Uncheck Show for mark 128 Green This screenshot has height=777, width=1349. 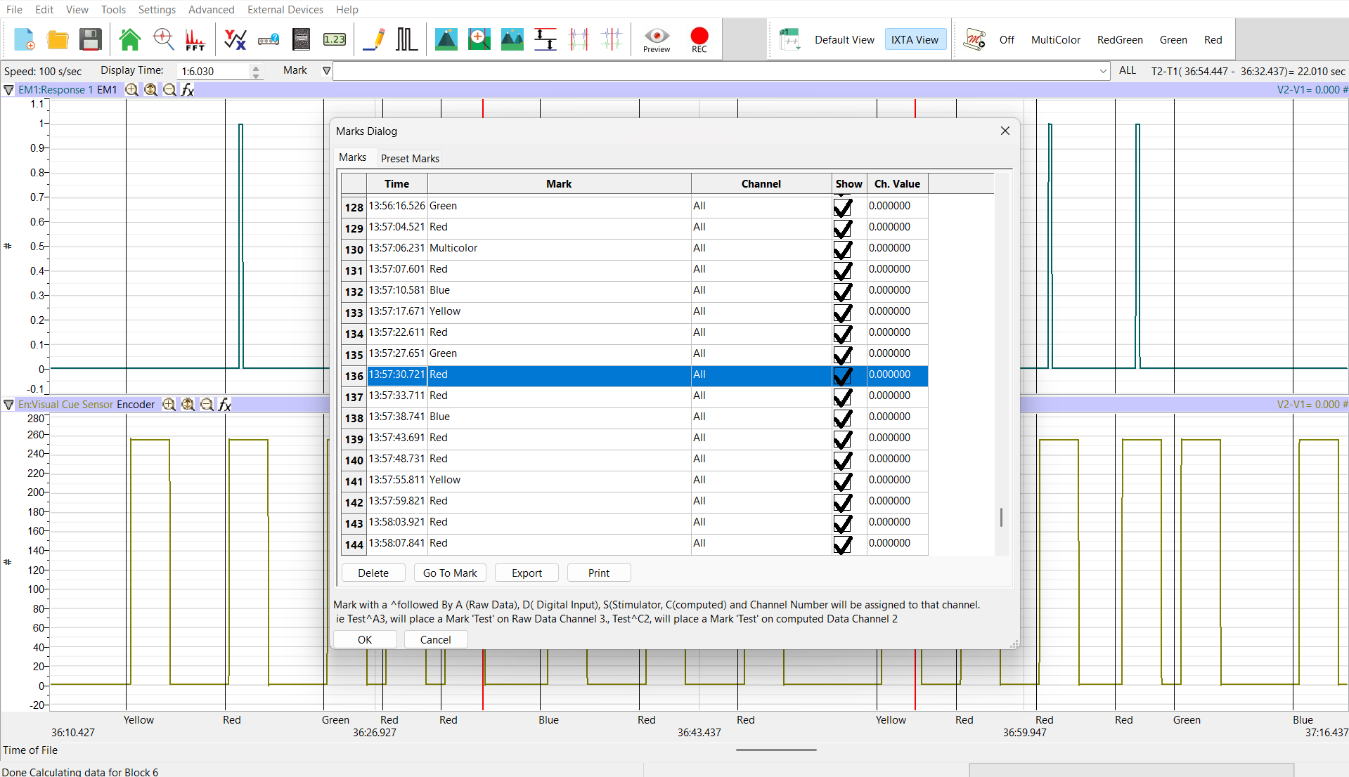coord(843,207)
